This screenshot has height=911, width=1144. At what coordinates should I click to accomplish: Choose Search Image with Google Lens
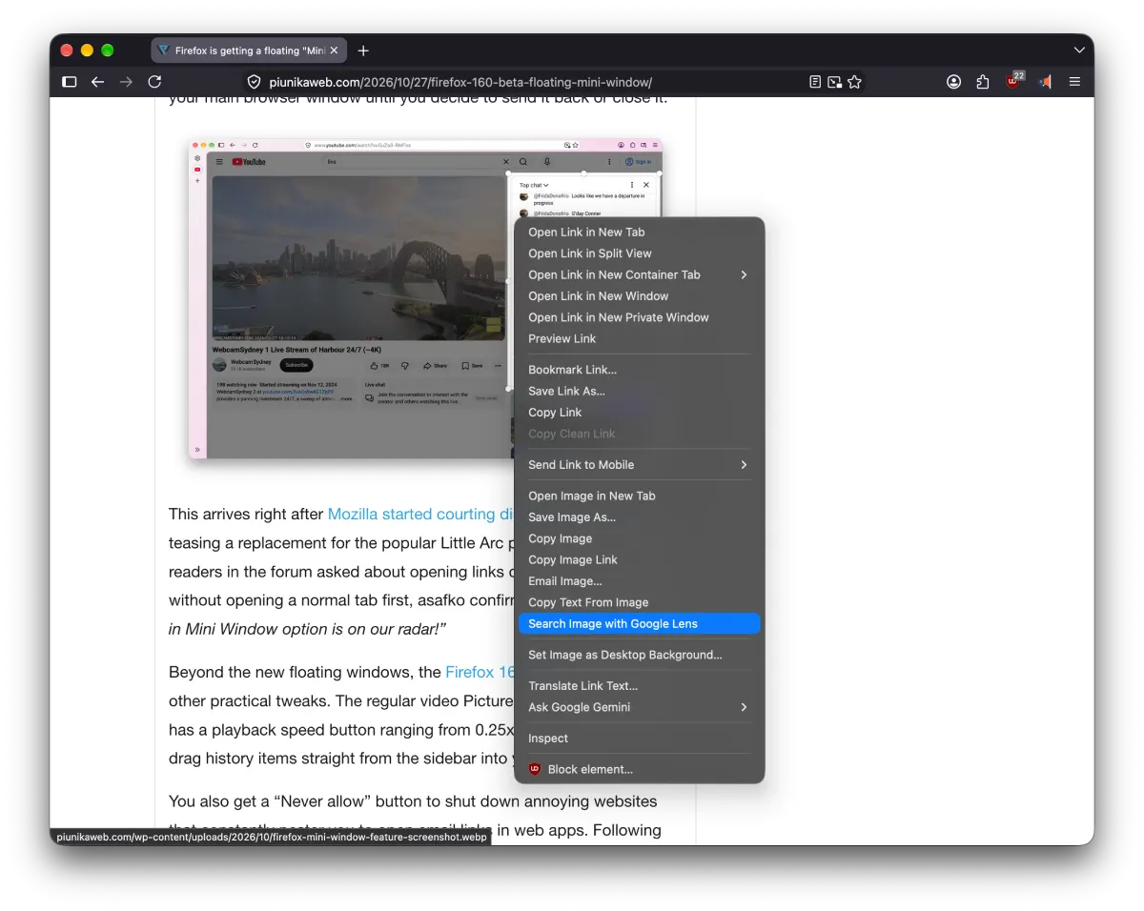coord(639,624)
